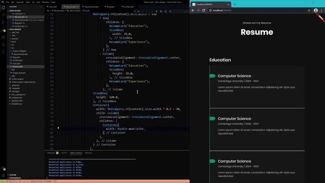Expand the Dependencies section
The image size is (325, 183).
tap(15, 178)
